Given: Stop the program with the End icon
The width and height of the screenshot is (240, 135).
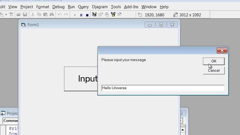Looking at the screenshot, I should 87,15.
